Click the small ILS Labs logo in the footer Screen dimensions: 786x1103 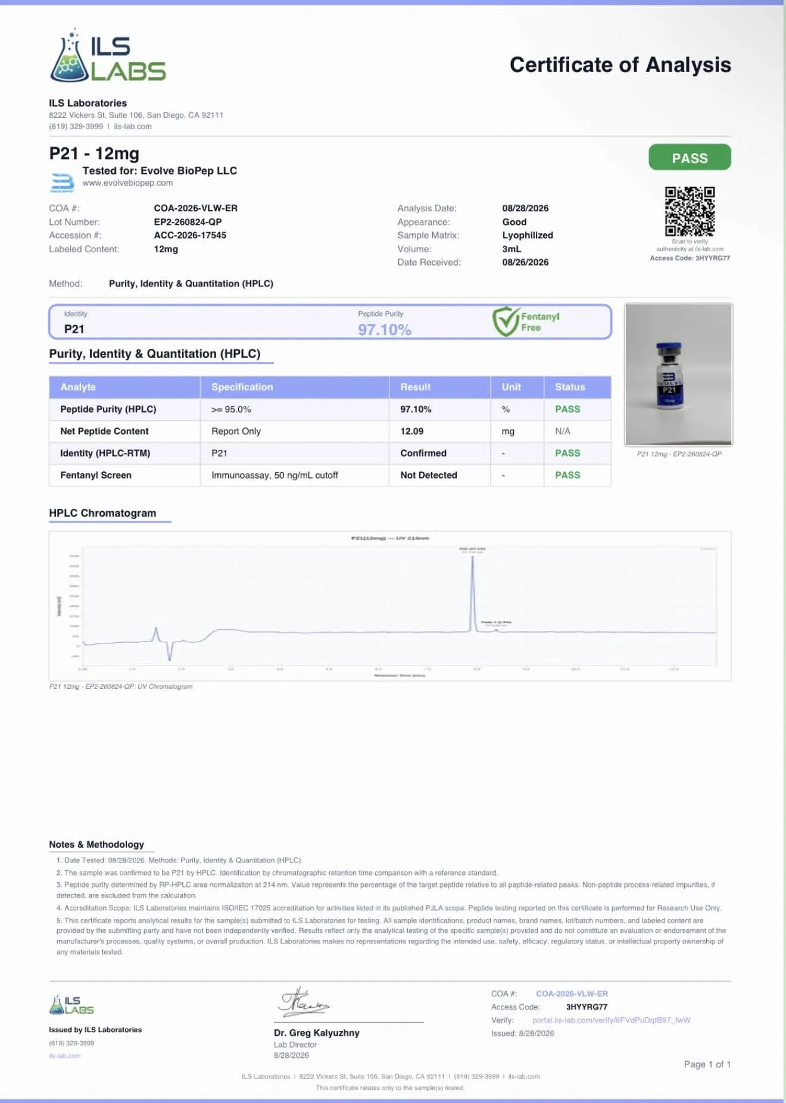click(71, 1005)
